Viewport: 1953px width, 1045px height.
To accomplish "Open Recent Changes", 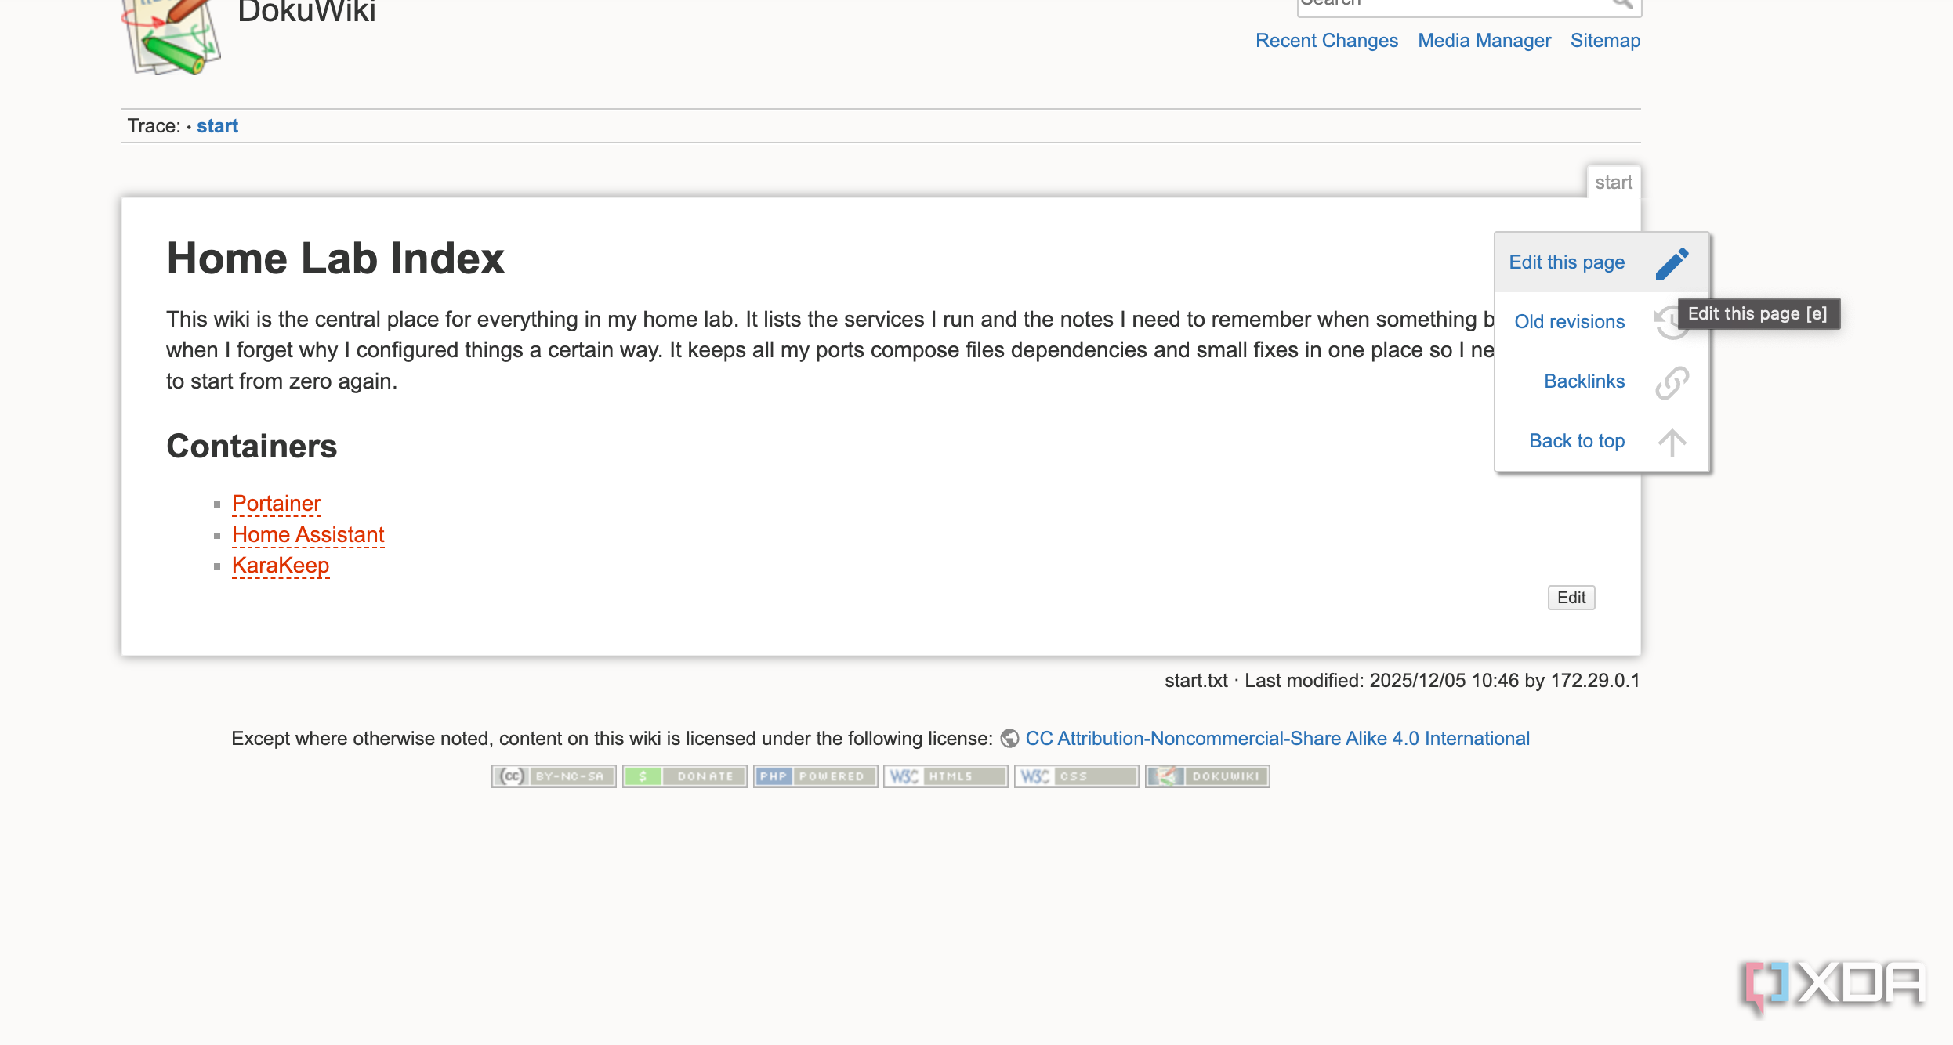I will click(1327, 41).
